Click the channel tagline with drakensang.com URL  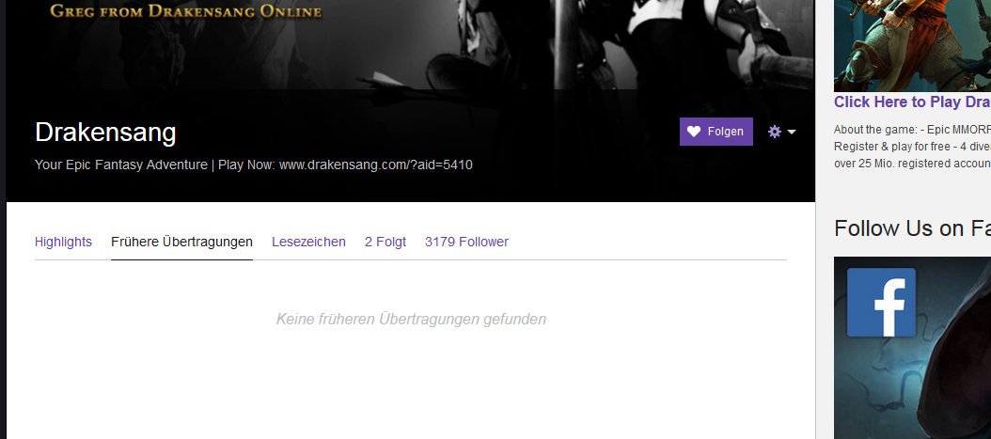coord(254,165)
